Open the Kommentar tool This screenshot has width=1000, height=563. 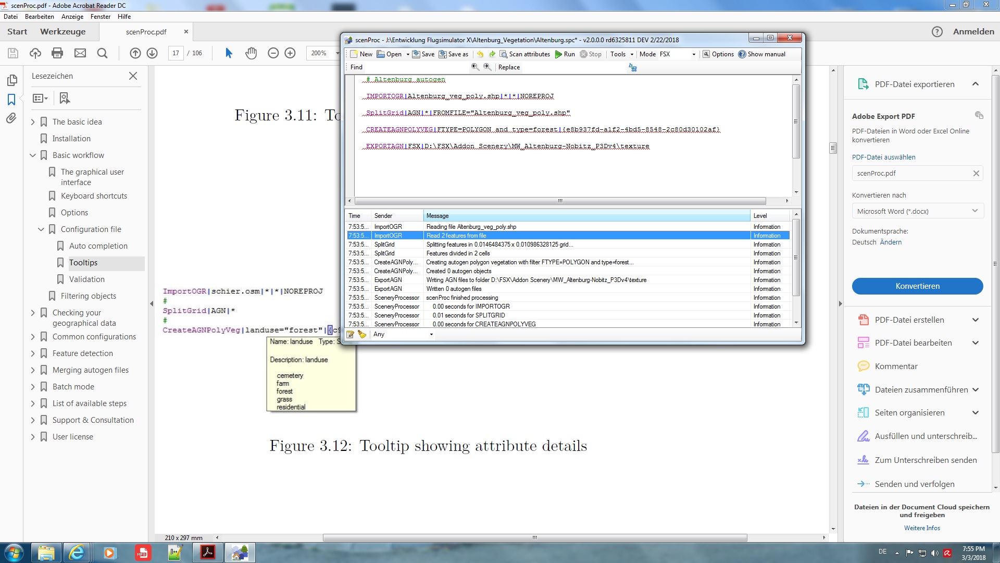pos(896,366)
